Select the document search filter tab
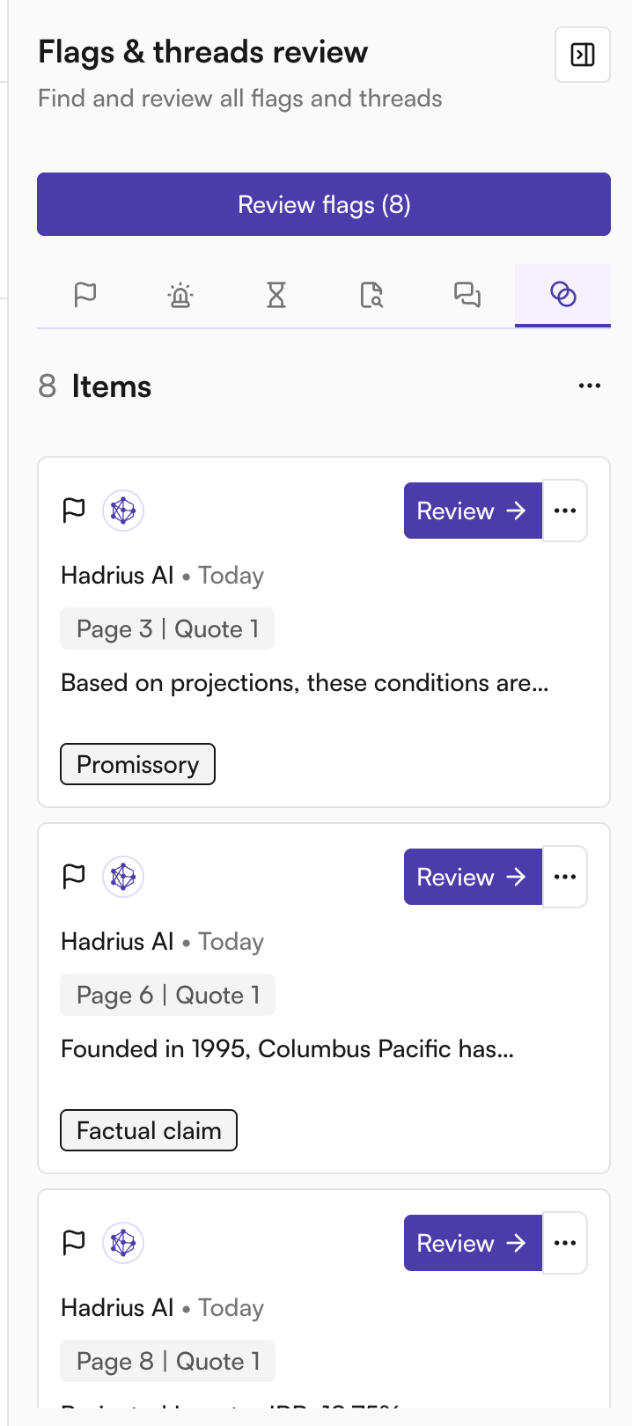This screenshot has width=632, height=1426. (371, 294)
